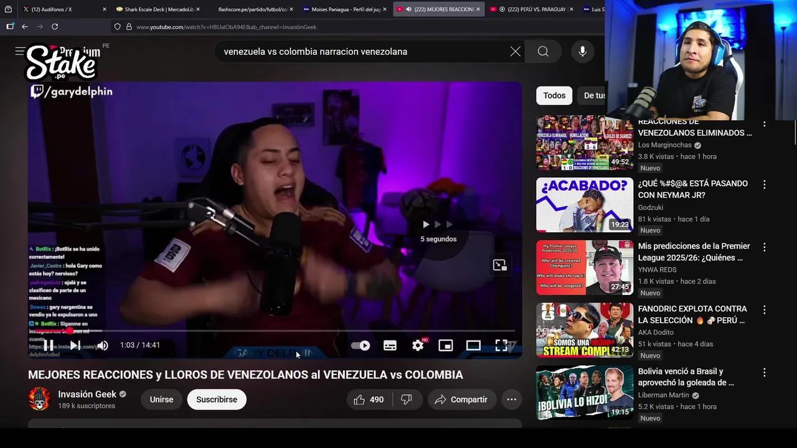Click the info card icon on video
The height and width of the screenshot is (448, 797).
(500, 265)
